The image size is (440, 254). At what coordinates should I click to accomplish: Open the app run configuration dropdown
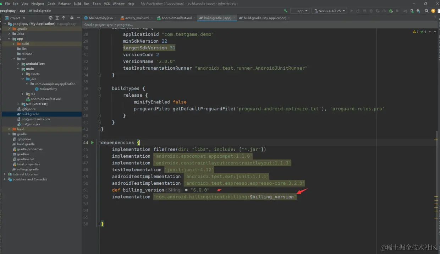pos(300,11)
